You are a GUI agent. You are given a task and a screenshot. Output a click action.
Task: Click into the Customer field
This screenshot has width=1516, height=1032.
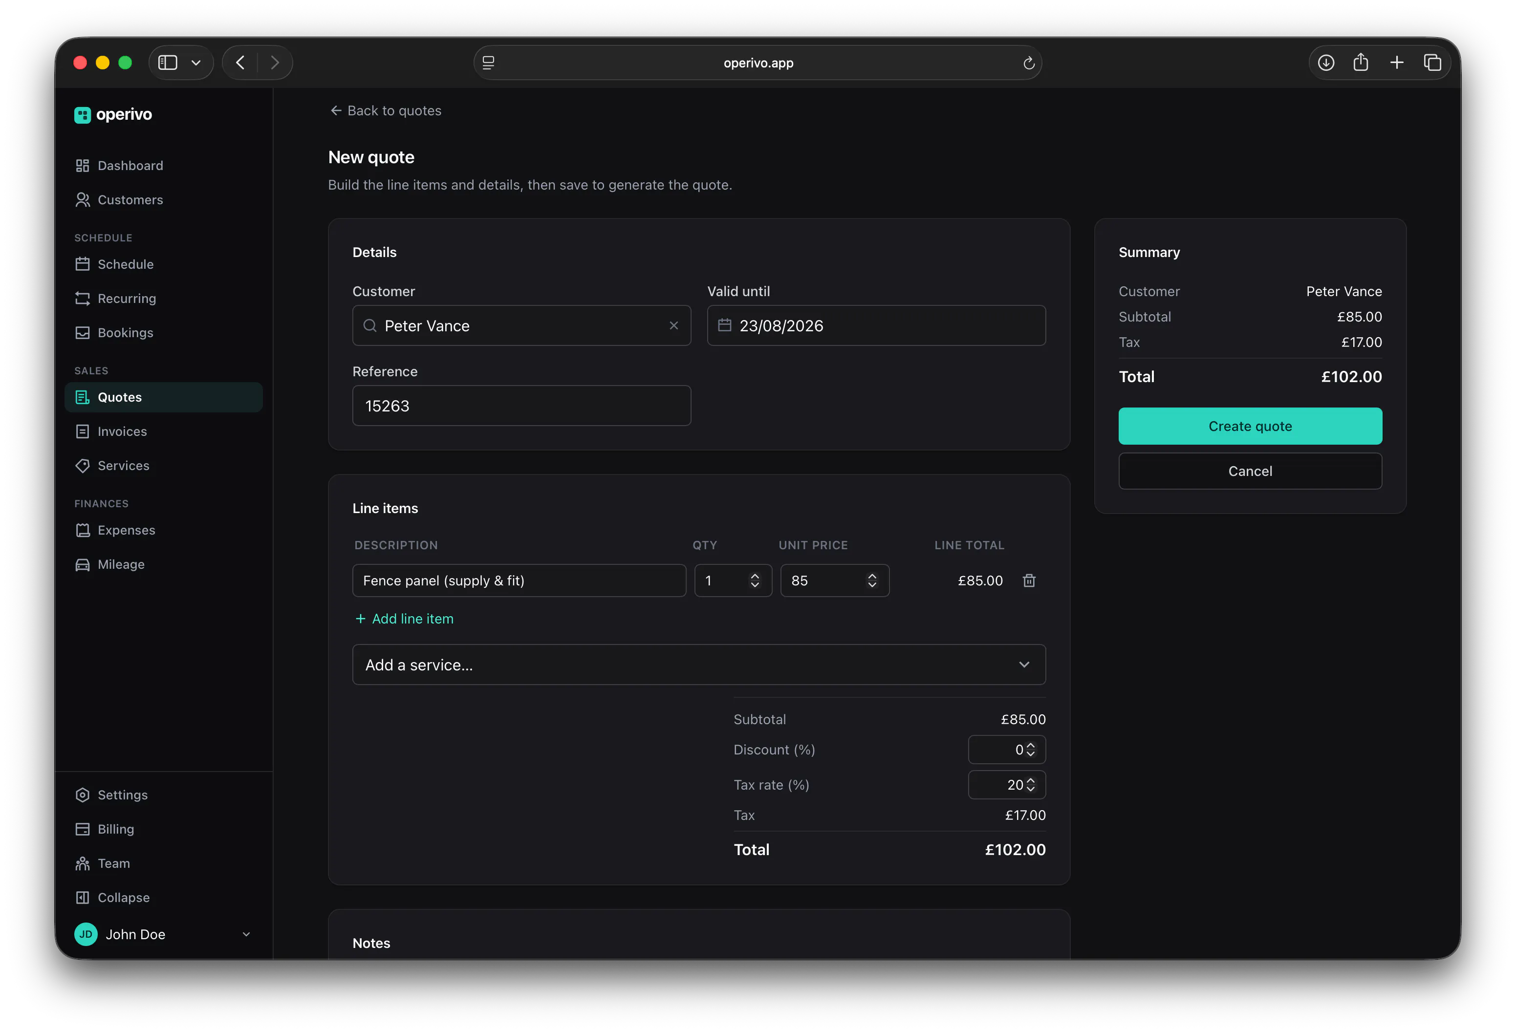click(521, 325)
